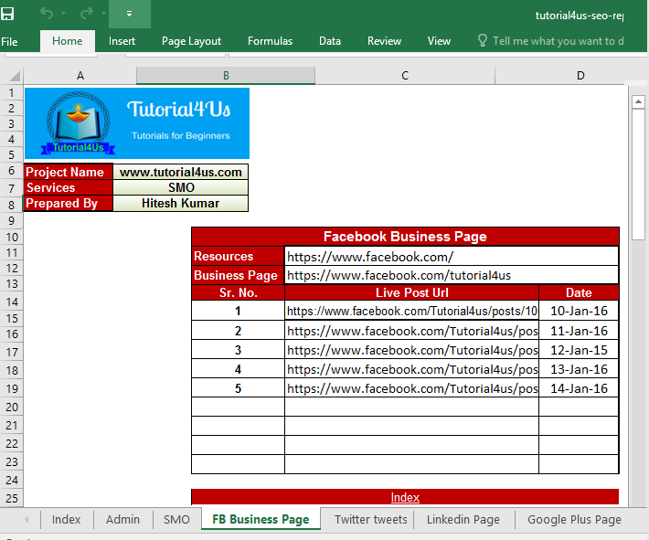Viewport: 649px width, 540px height.
Task: Open the File menu
Action: point(9,42)
